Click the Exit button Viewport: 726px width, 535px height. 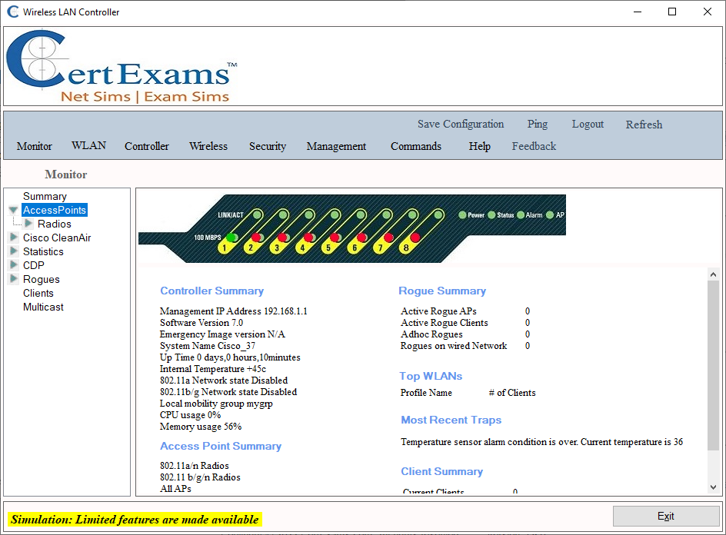[x=666, y=516]
